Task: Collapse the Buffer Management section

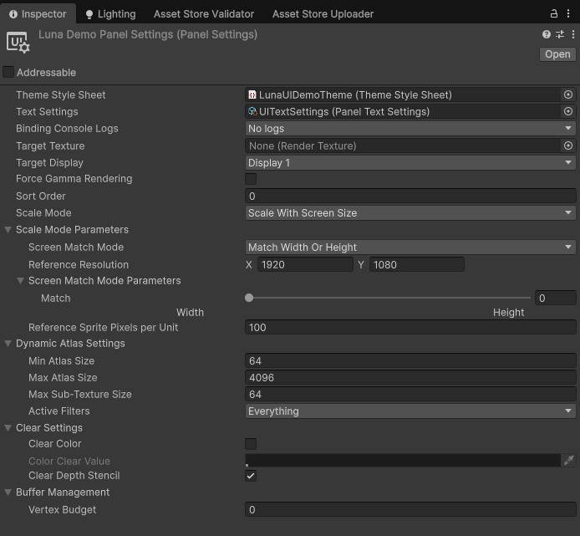Action: [x=8, y=492]
